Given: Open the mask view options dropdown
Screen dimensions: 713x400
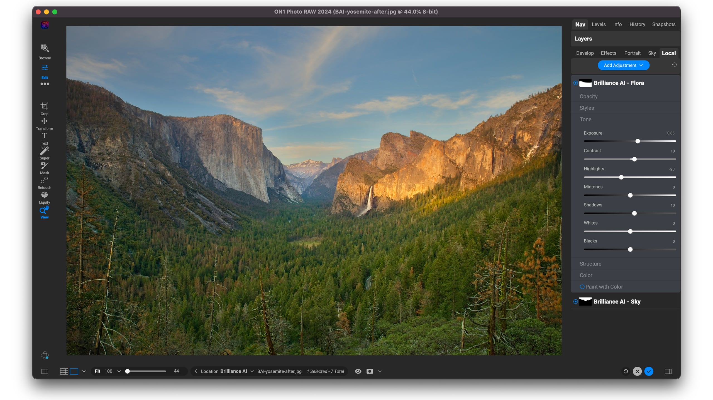Looking at the screenshot, I should (x=379, y=371).
